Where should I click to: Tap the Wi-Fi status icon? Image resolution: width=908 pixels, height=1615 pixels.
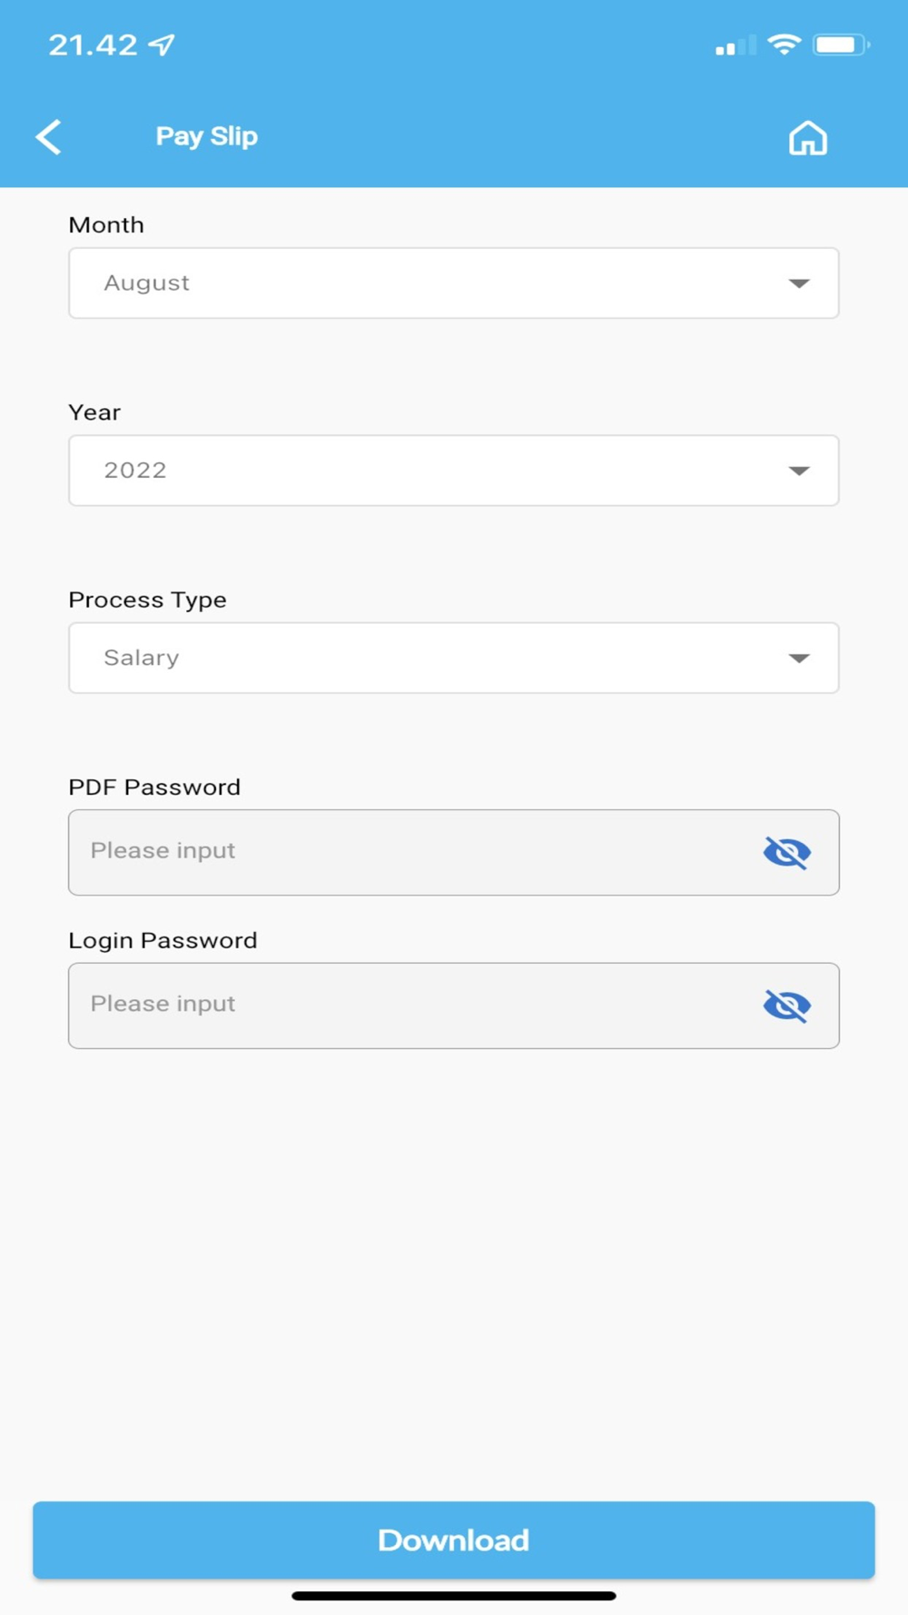click(784, 45)
